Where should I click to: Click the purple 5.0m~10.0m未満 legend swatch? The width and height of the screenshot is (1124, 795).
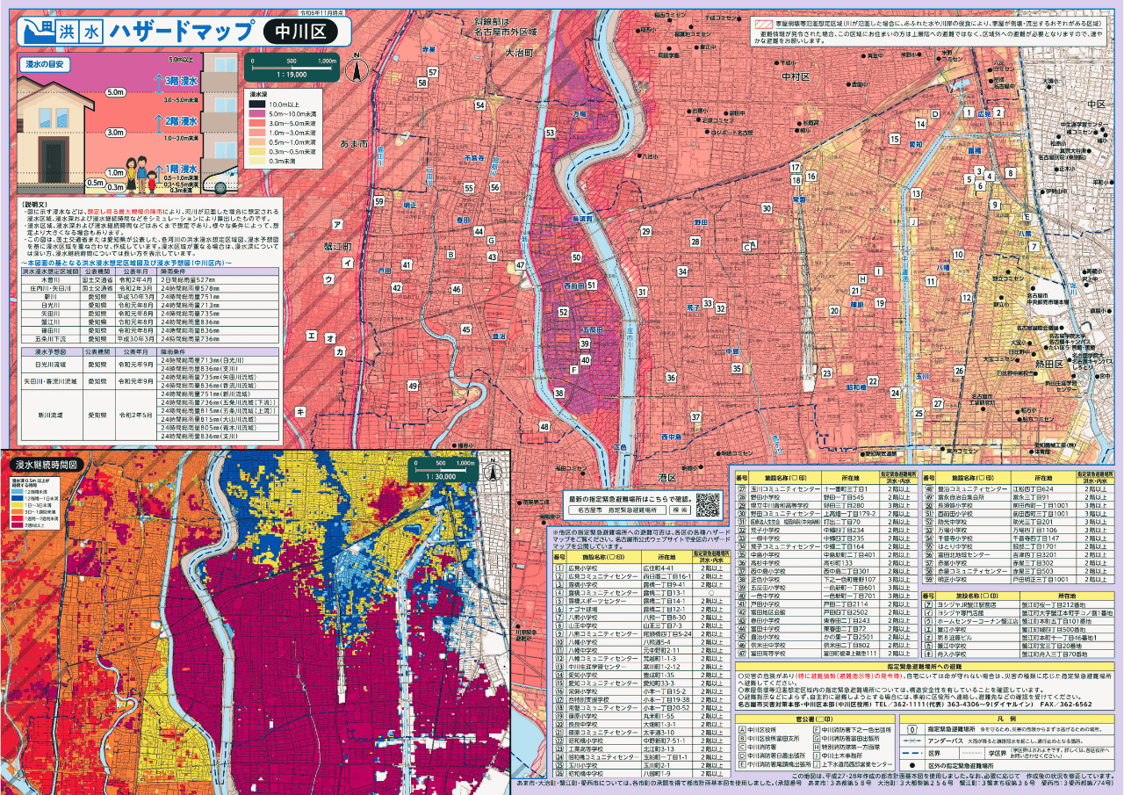tap(256, 113)
